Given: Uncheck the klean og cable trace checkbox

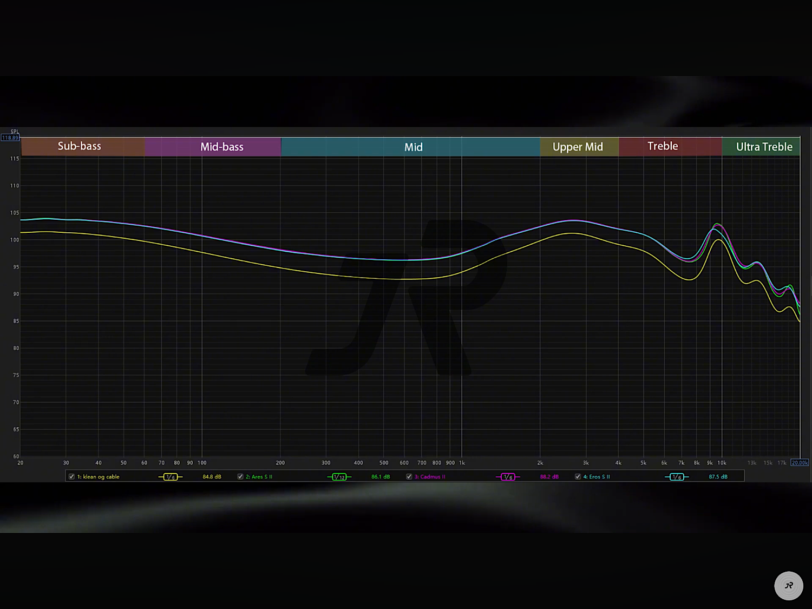Looking at the screenshot, I should tap(71, 477).
